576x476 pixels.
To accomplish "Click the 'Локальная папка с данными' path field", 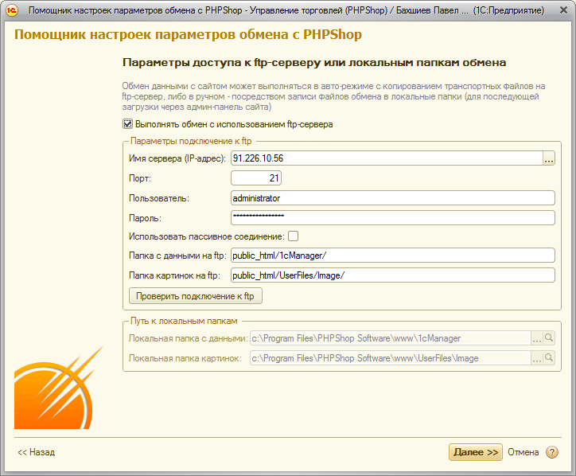I will [391, 337].
